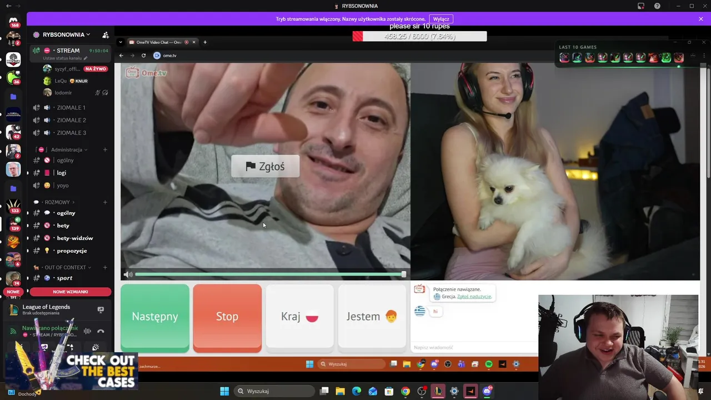Add a channel to Administracja category
Viewport: 711px width, 400px height.
[x=105, y=149]
